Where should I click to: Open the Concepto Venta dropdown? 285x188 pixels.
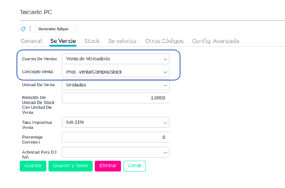115,72
